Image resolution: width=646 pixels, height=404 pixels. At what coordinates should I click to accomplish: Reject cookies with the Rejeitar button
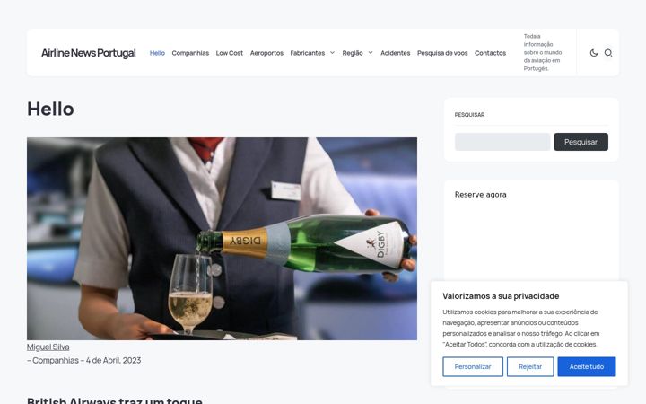(x=530, y=366)
